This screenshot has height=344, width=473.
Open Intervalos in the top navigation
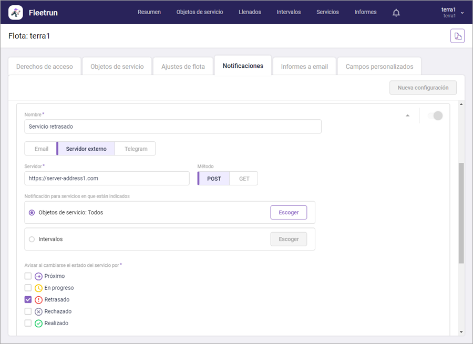tap(289, 12)
